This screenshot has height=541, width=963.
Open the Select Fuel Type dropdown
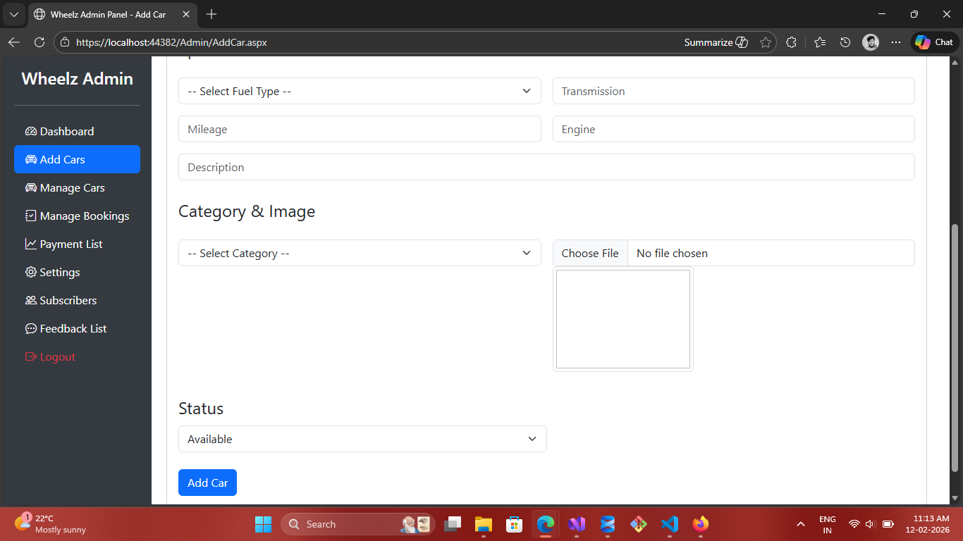tap(360, 91)
